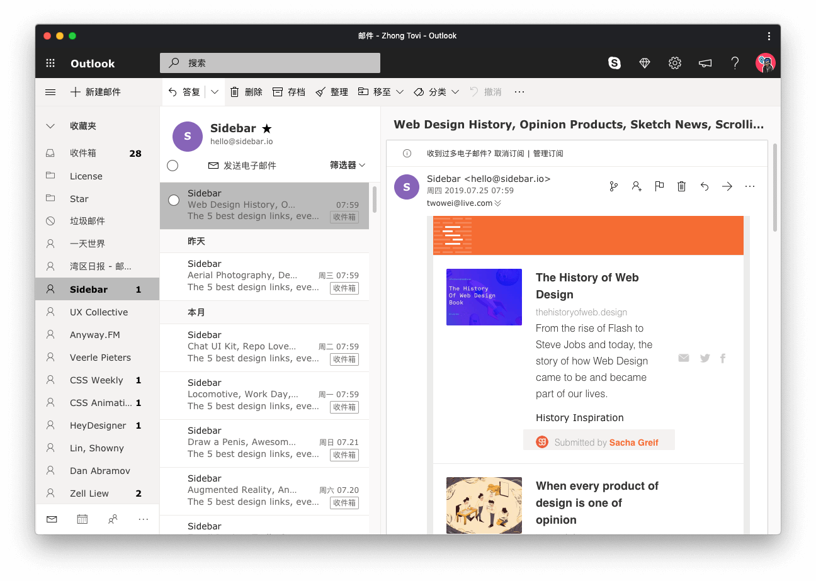Screen dimensions: 816x581
Task: Open the Augmented Reality message
Action: click(264, 490)
